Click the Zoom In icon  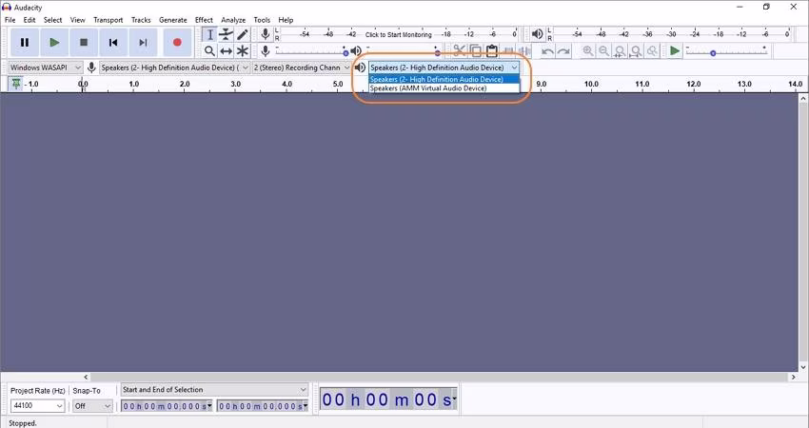[x=587, y=50]
